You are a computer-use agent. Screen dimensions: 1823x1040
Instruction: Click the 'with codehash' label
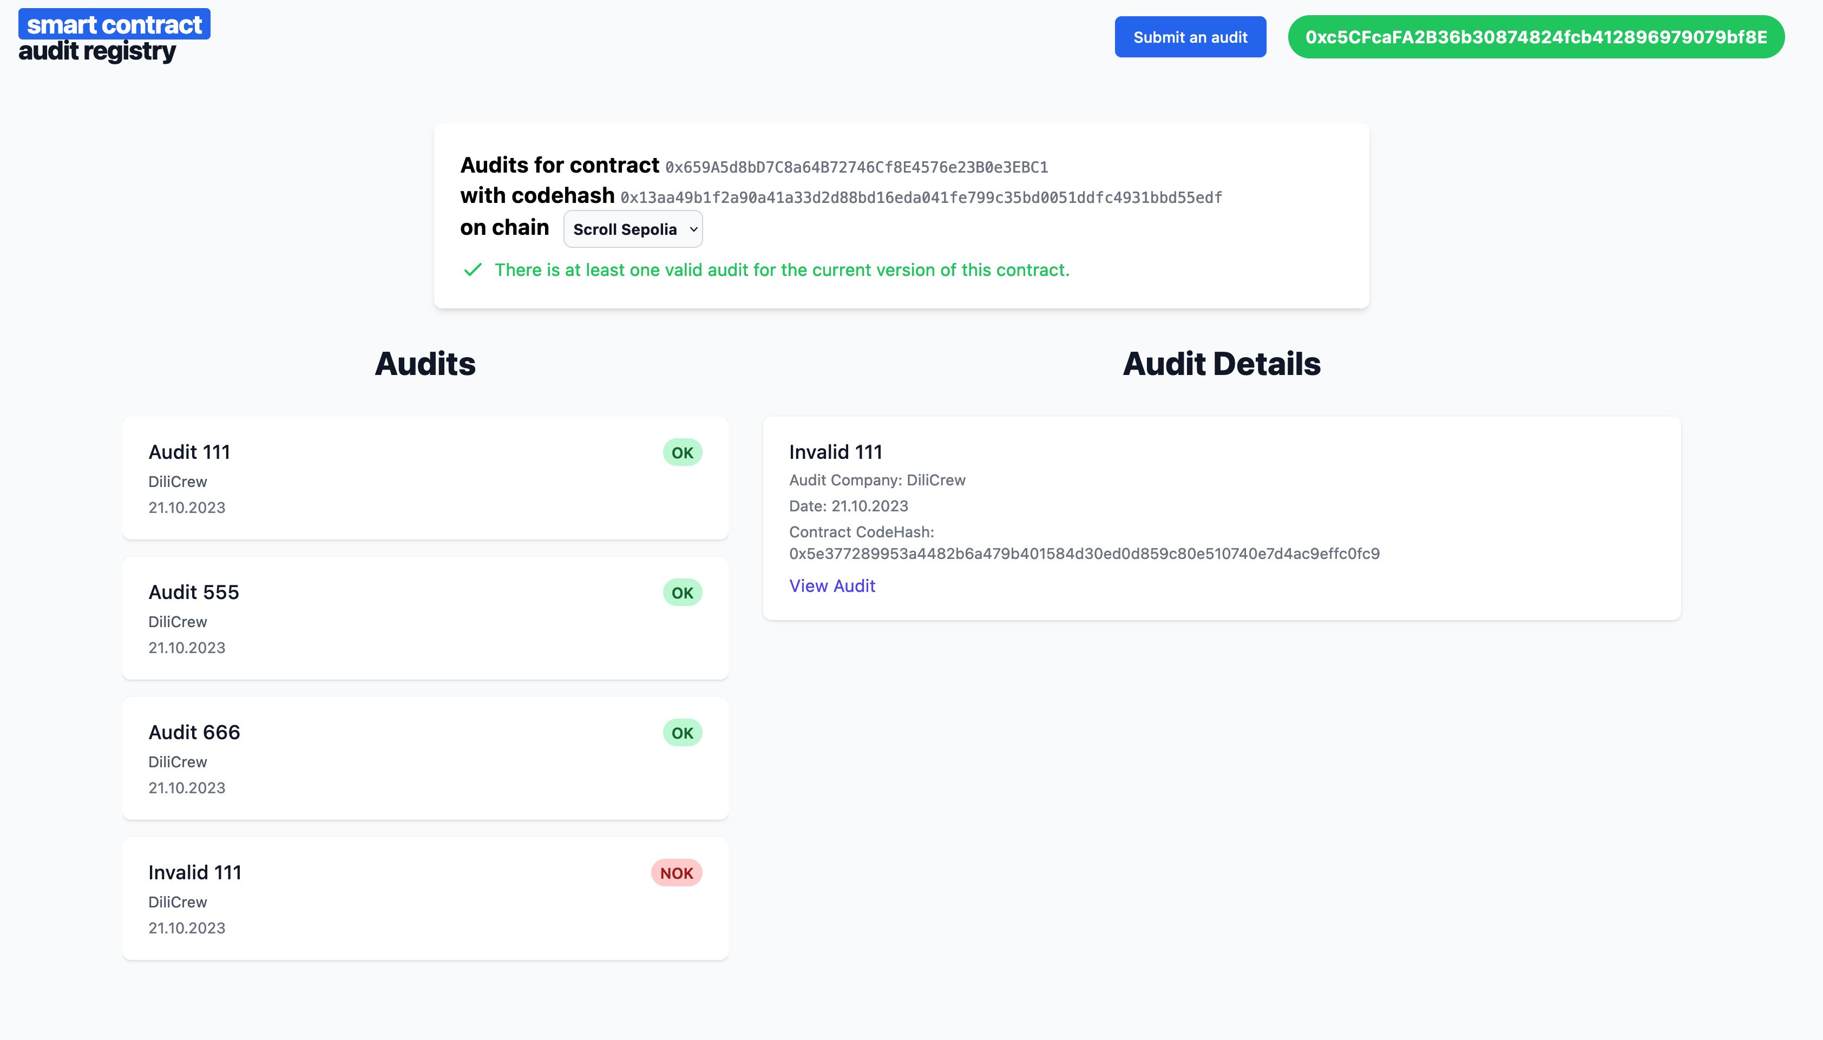(537, 195)
